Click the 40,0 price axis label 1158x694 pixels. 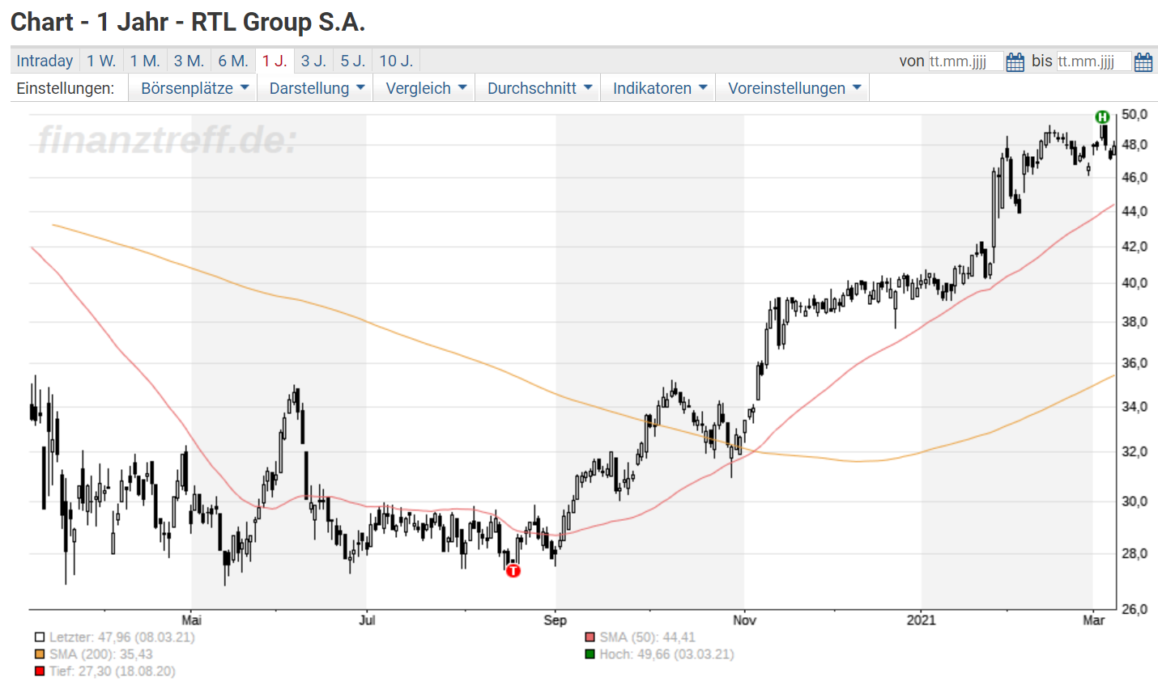(1135, 283)
